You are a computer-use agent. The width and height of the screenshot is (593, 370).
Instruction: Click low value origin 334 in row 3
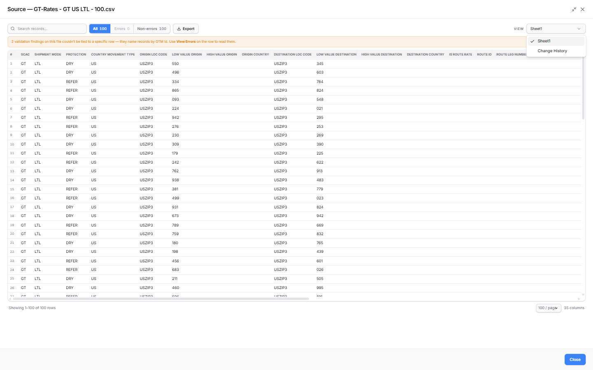[175, 82]
